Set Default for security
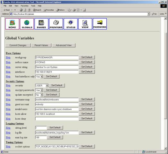 [x=57, y=85]
